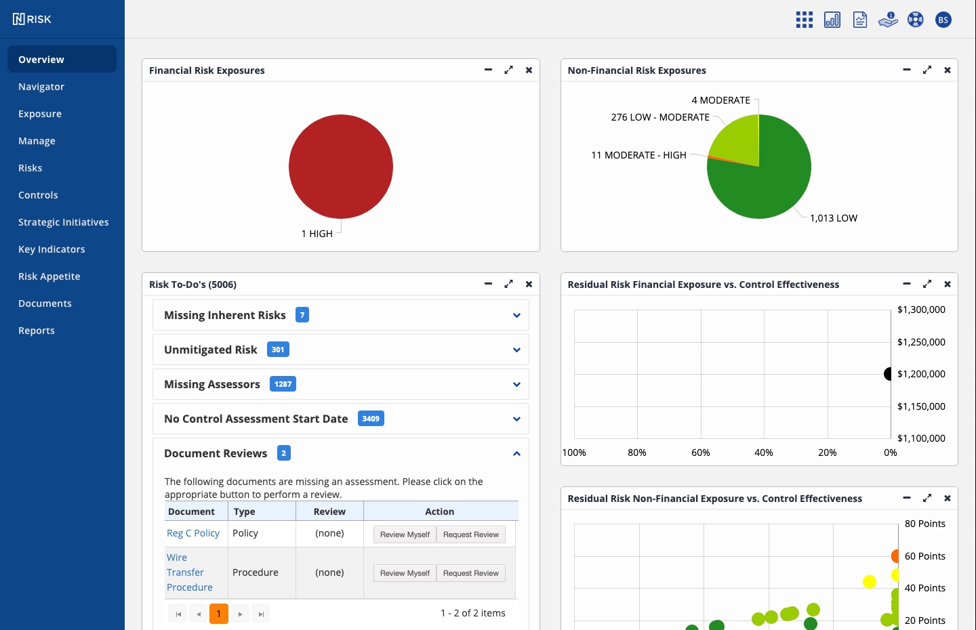This screenshot has width=976, height=630.
Task: Expand the No Control Assessment Start Date section
Action: click(516, 419)
